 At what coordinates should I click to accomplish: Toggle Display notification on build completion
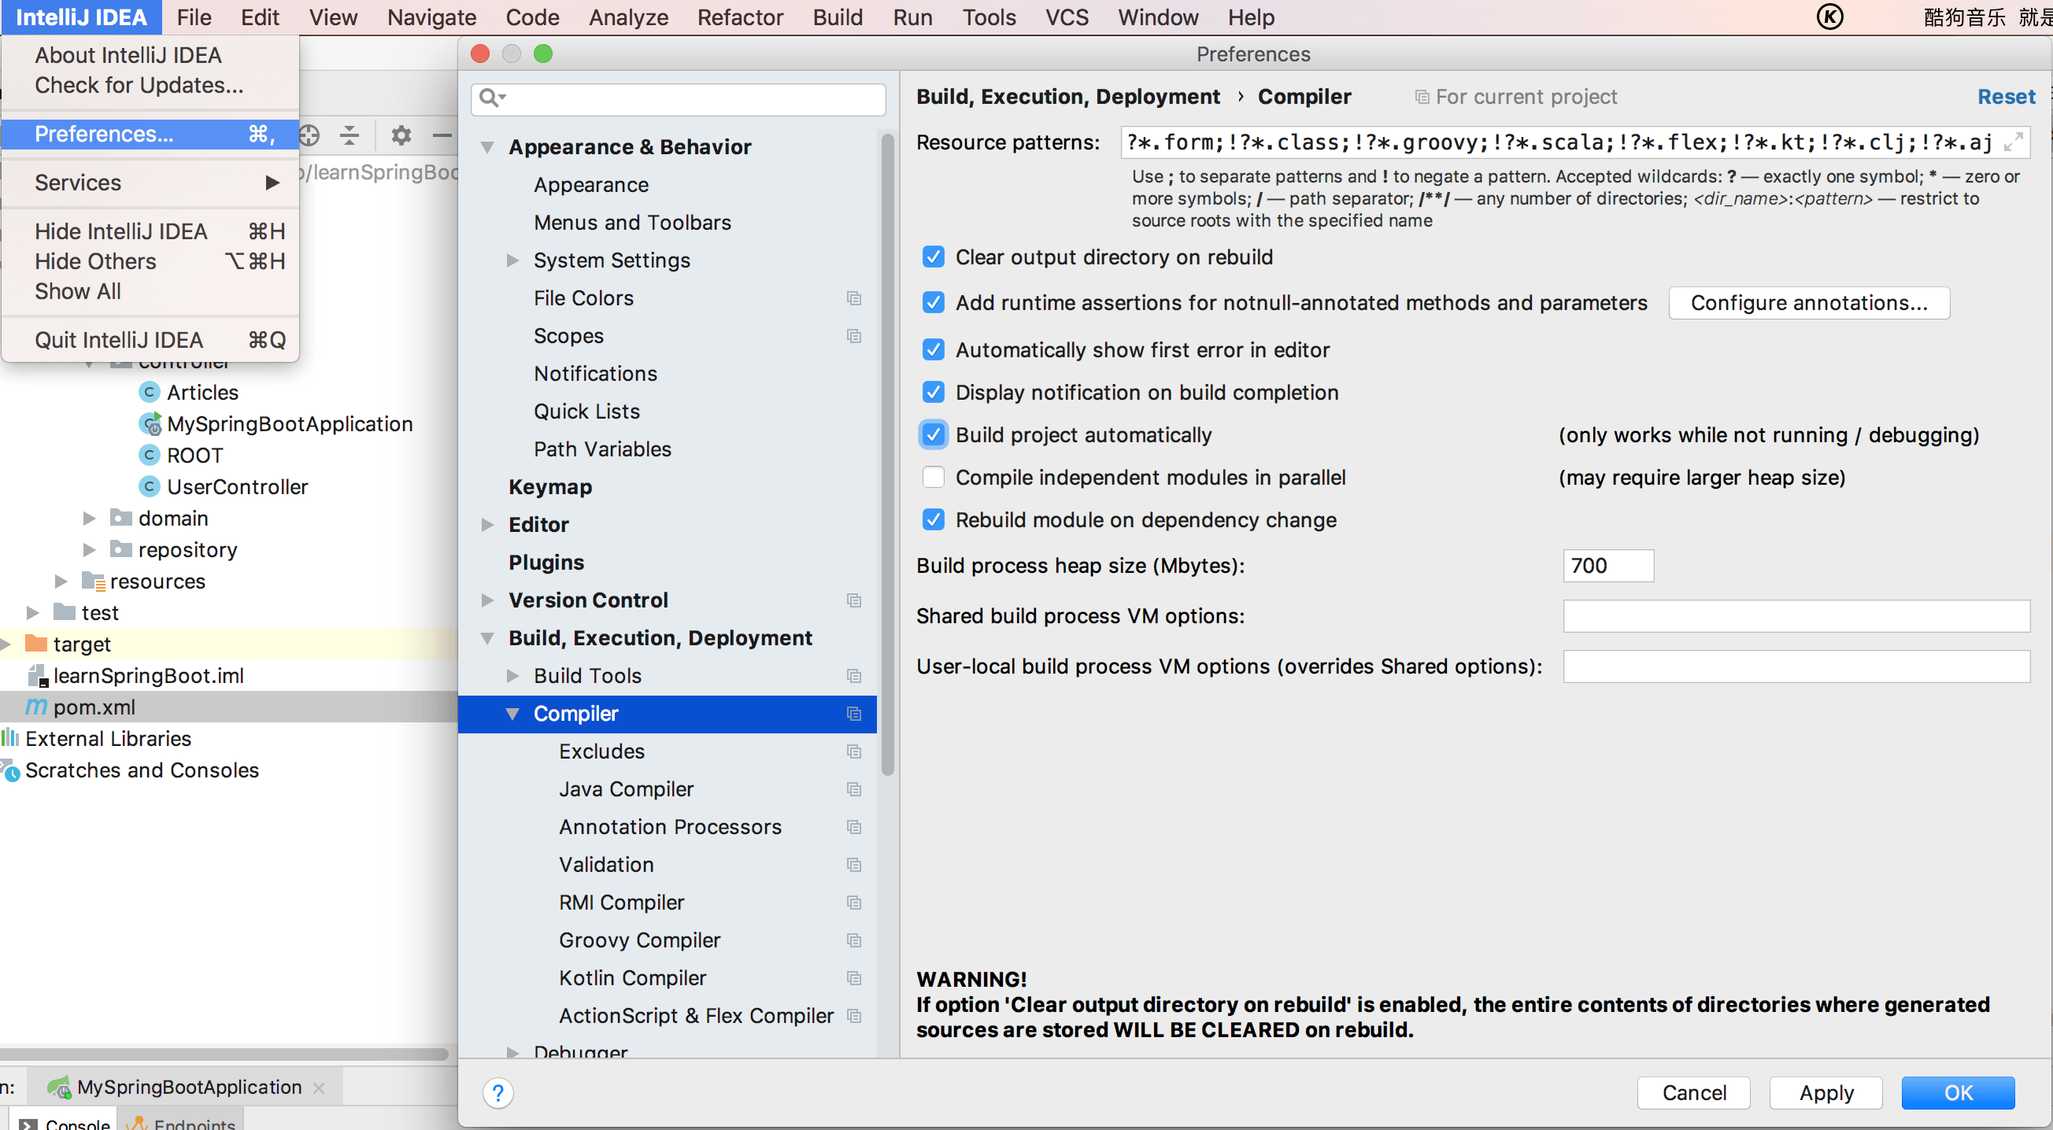click(x=934, y=392)
